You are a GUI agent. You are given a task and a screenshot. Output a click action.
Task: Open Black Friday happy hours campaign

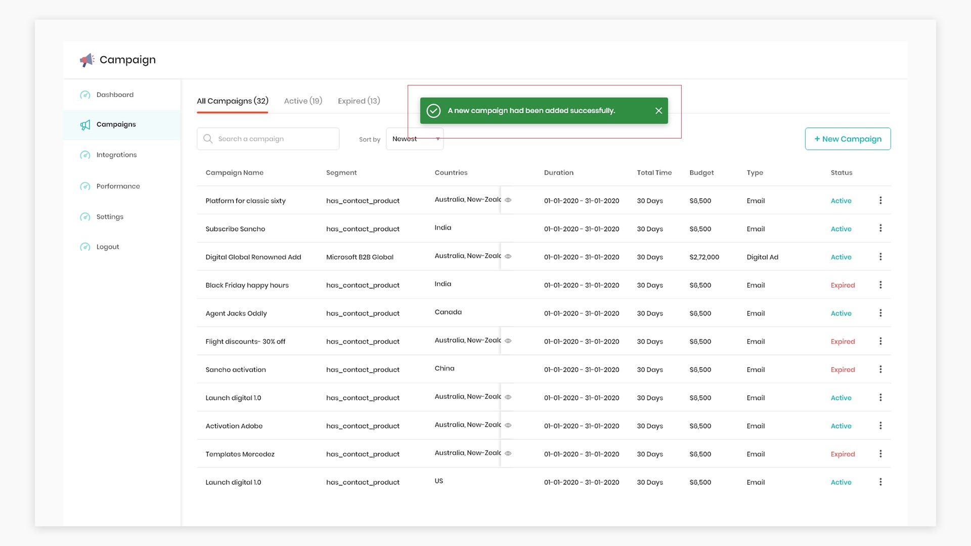(x=247, y=286)
